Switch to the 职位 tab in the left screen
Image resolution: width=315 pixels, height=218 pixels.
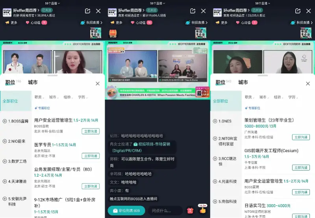pyautogui.click(x=10, y=82)
